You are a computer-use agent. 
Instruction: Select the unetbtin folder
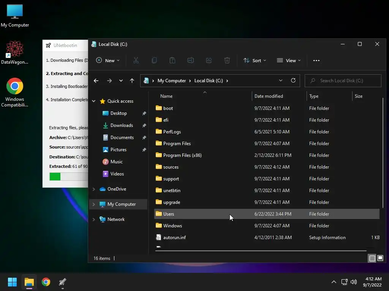pos(267,191)
